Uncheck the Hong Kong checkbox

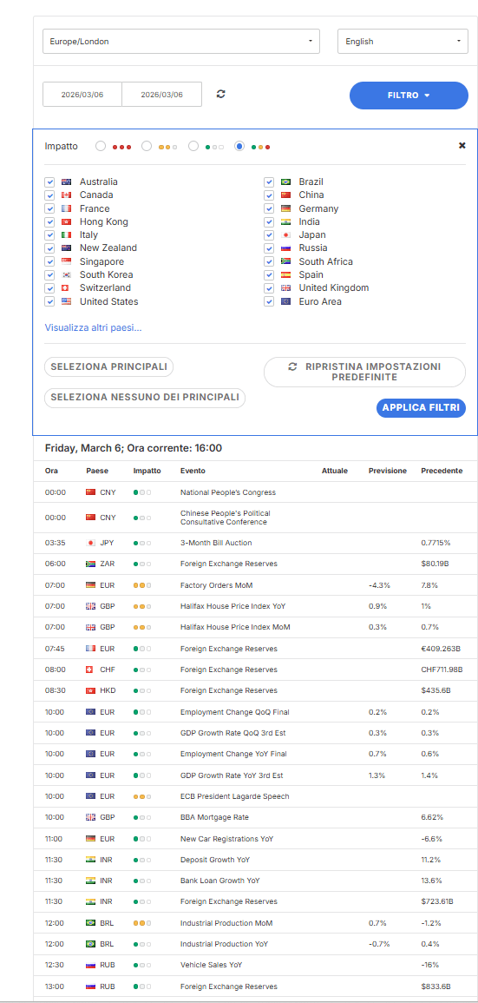tap(49, 222)
